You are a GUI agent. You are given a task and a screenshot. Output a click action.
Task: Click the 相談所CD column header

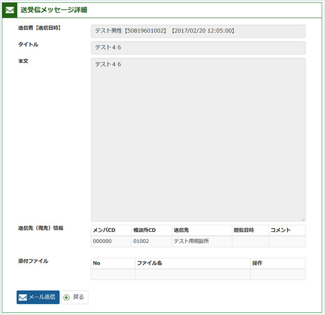point(144,230)
